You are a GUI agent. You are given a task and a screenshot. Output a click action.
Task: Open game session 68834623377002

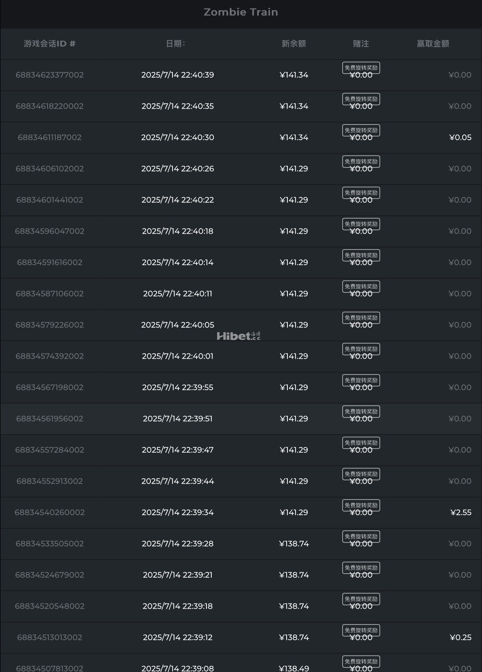click(49, 75)
